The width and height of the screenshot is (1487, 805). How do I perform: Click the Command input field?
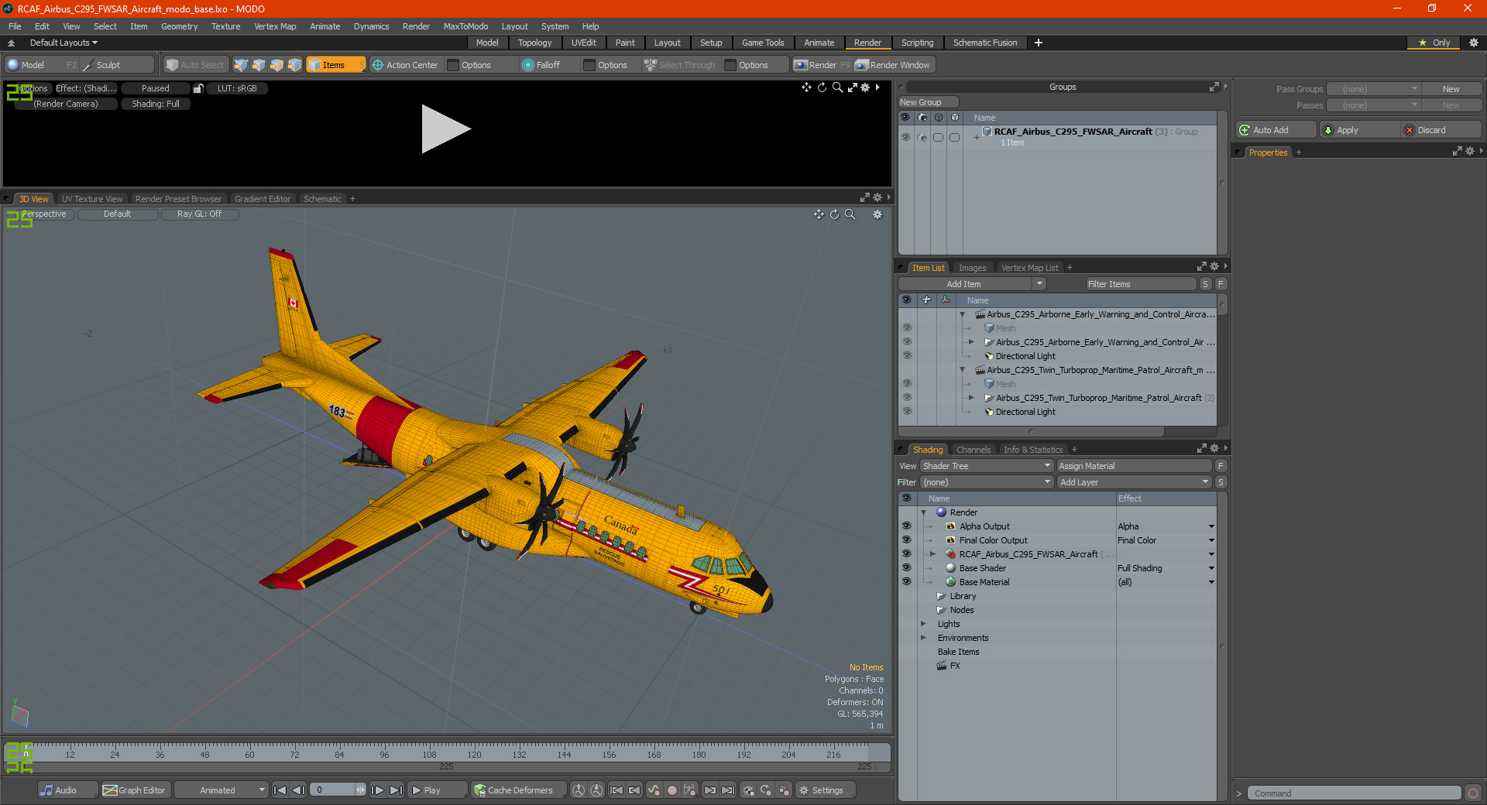[1354, 793]
